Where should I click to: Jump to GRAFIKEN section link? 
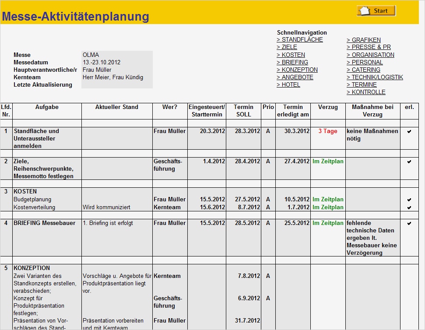363,40
